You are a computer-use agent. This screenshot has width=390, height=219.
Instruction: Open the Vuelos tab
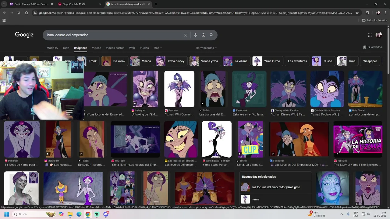click(x=144, y=48)
